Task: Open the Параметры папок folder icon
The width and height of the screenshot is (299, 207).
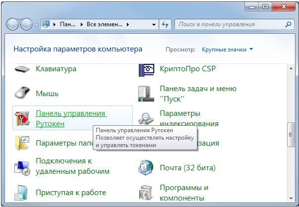Action: (x=22, y=143)
